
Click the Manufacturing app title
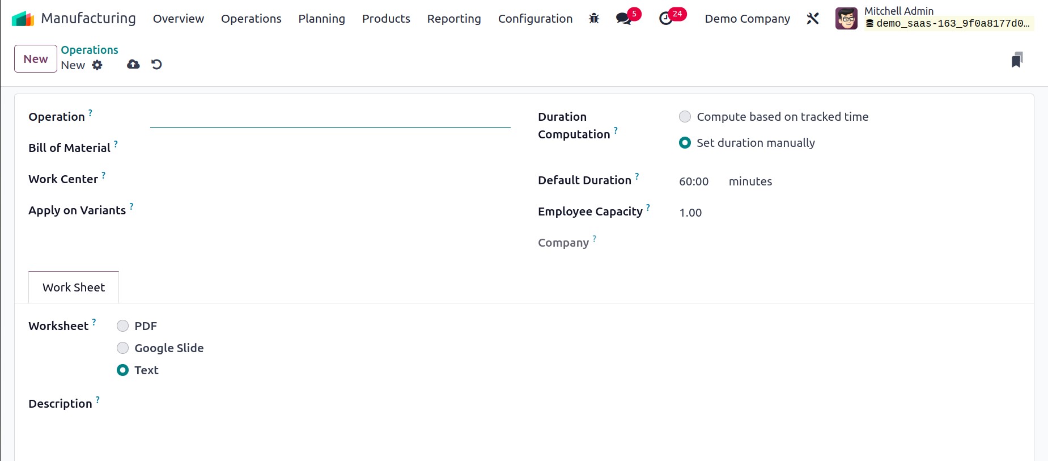click(x=88, y=19)
